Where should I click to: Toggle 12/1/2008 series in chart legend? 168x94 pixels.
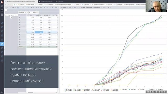(x=106, y=89)
